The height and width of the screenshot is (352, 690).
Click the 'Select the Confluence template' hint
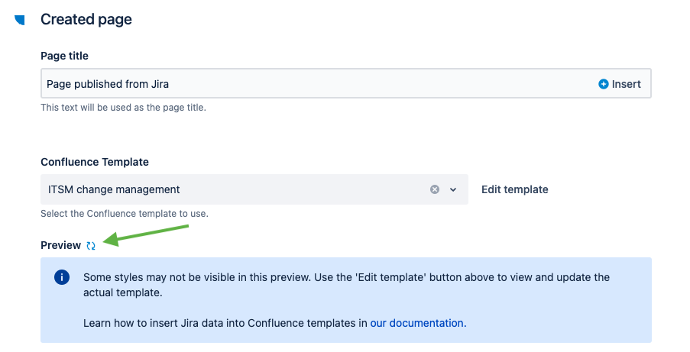click(x=124, y=213)
